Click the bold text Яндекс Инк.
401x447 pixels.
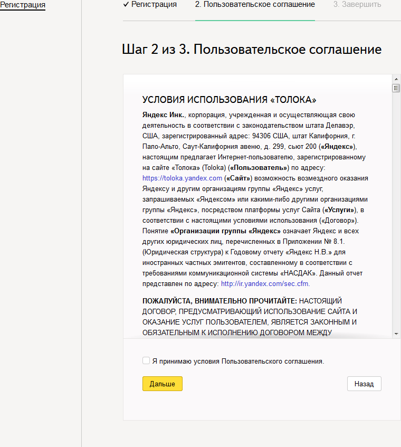pos(164,115)
